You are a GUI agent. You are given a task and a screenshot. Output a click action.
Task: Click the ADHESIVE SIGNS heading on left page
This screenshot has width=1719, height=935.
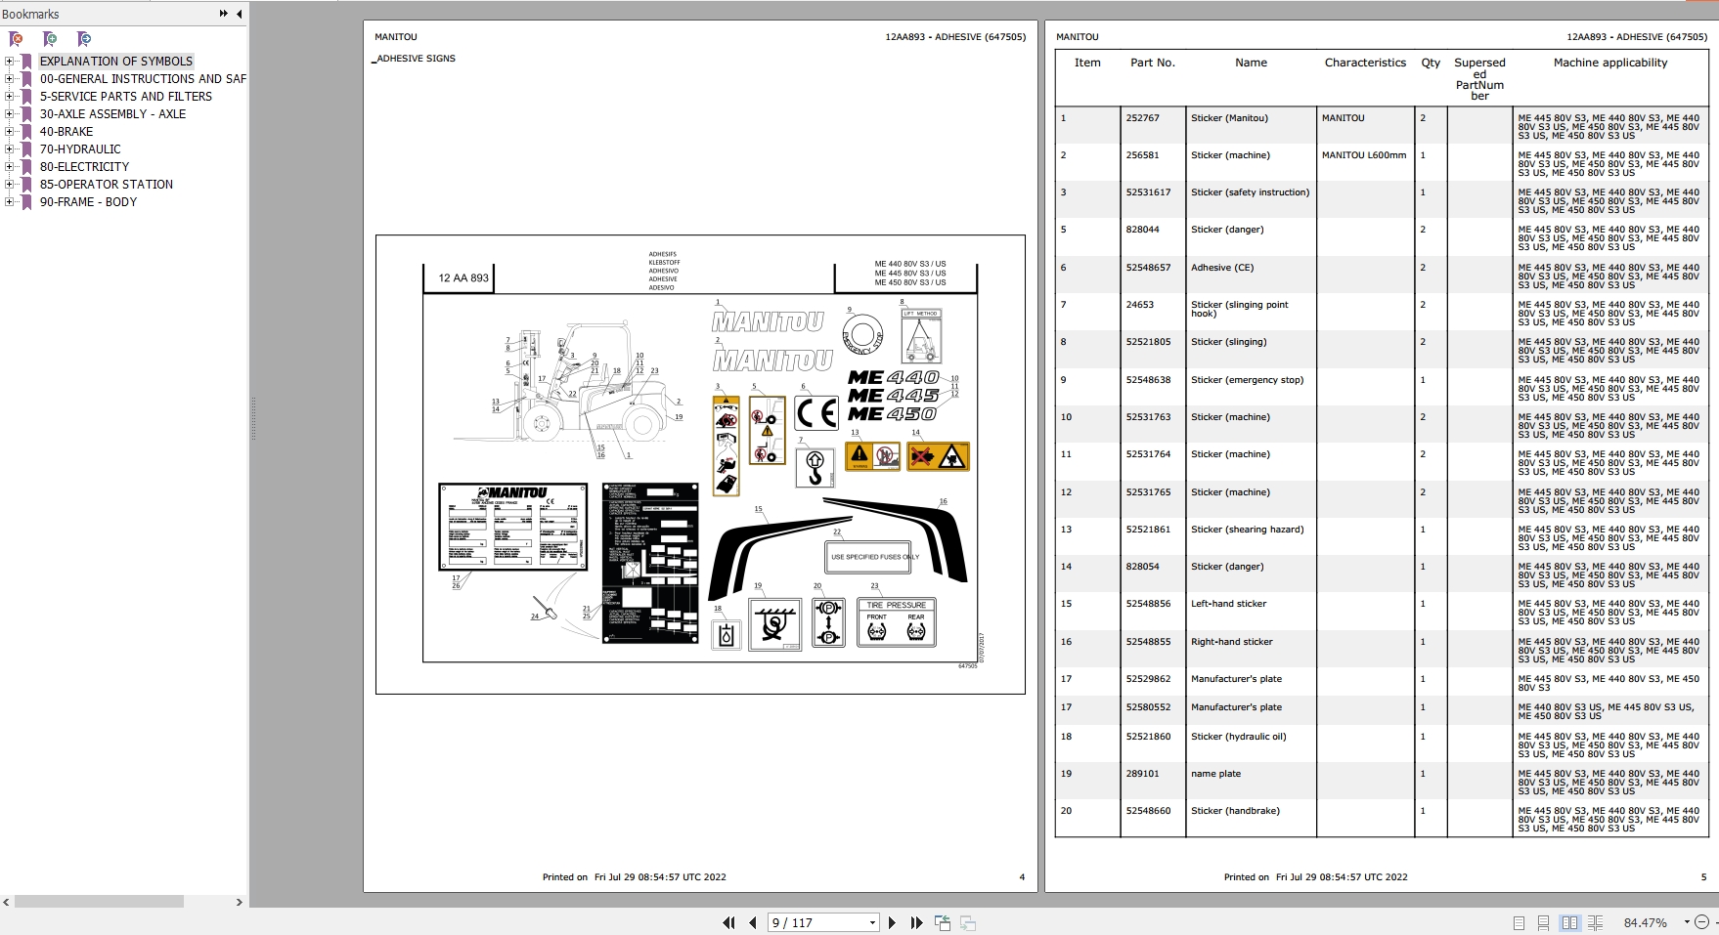click(x=416, y=59)
